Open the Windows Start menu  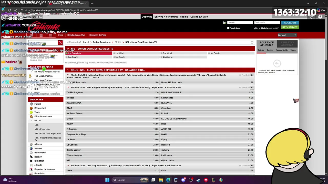(107, 180)
